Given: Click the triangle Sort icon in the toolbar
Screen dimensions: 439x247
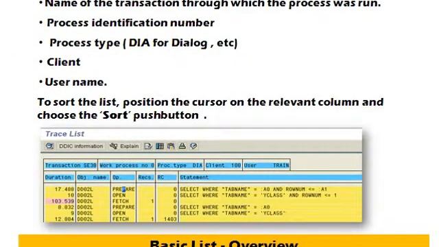Looking at the screenshot, I should (x=182, y=146).
